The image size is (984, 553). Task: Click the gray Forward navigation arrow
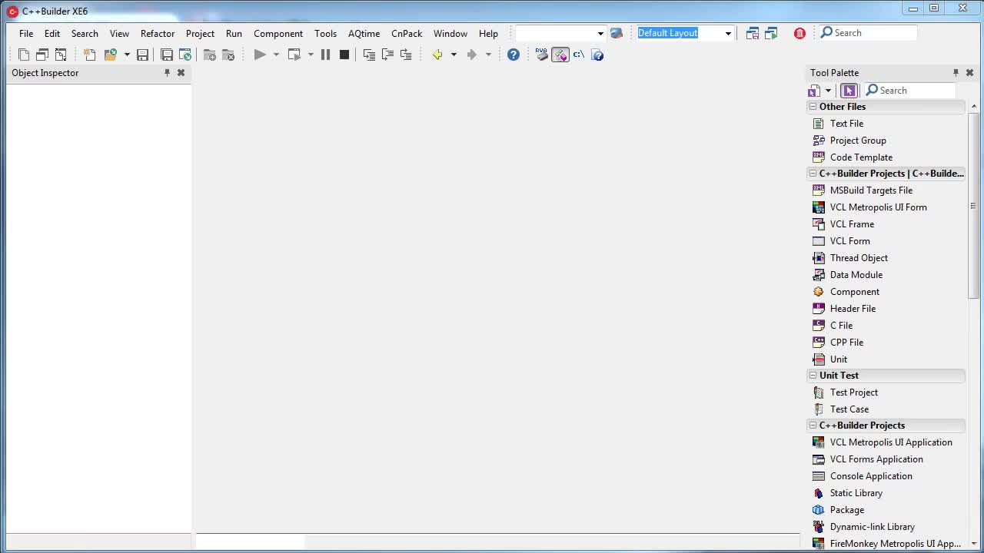coord(472,55)
